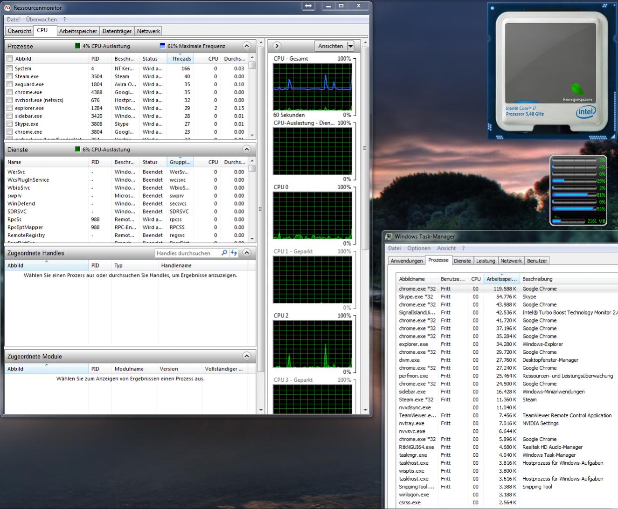Screen dimensions: 618x509
Task: Tick the svchost.exe (netsvcs) checkbox
Action: [x=10, y=100]
